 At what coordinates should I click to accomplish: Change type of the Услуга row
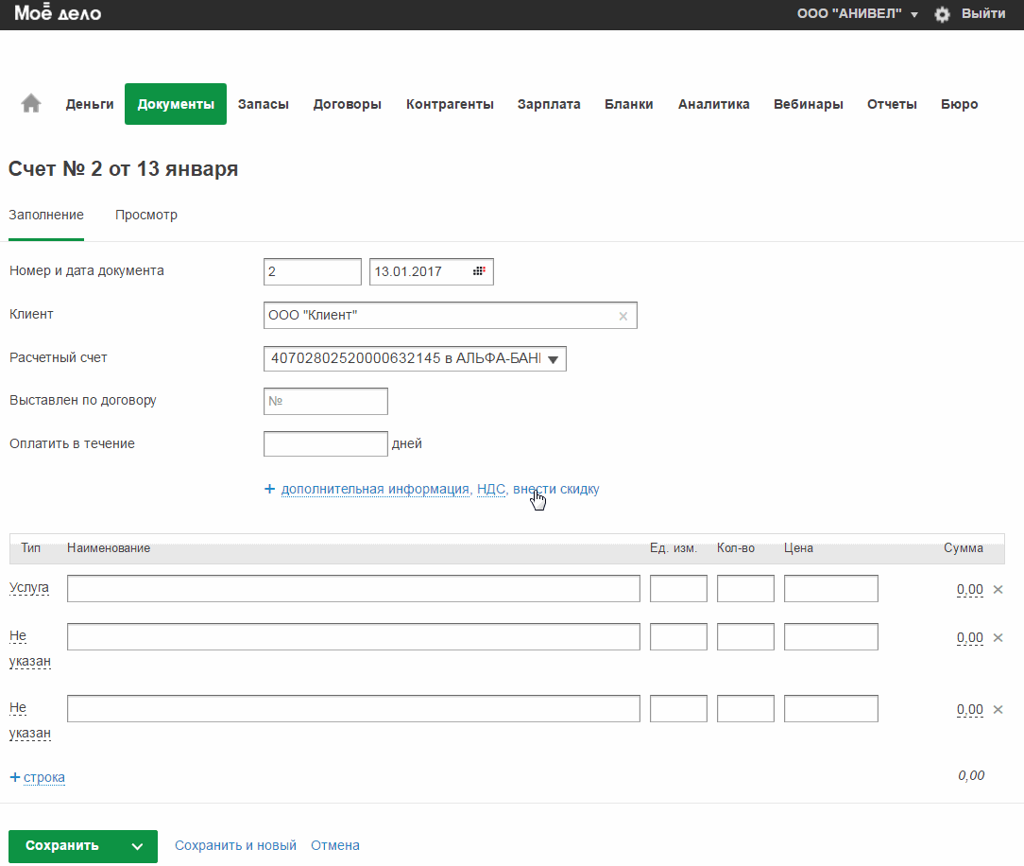click(28, 588)
